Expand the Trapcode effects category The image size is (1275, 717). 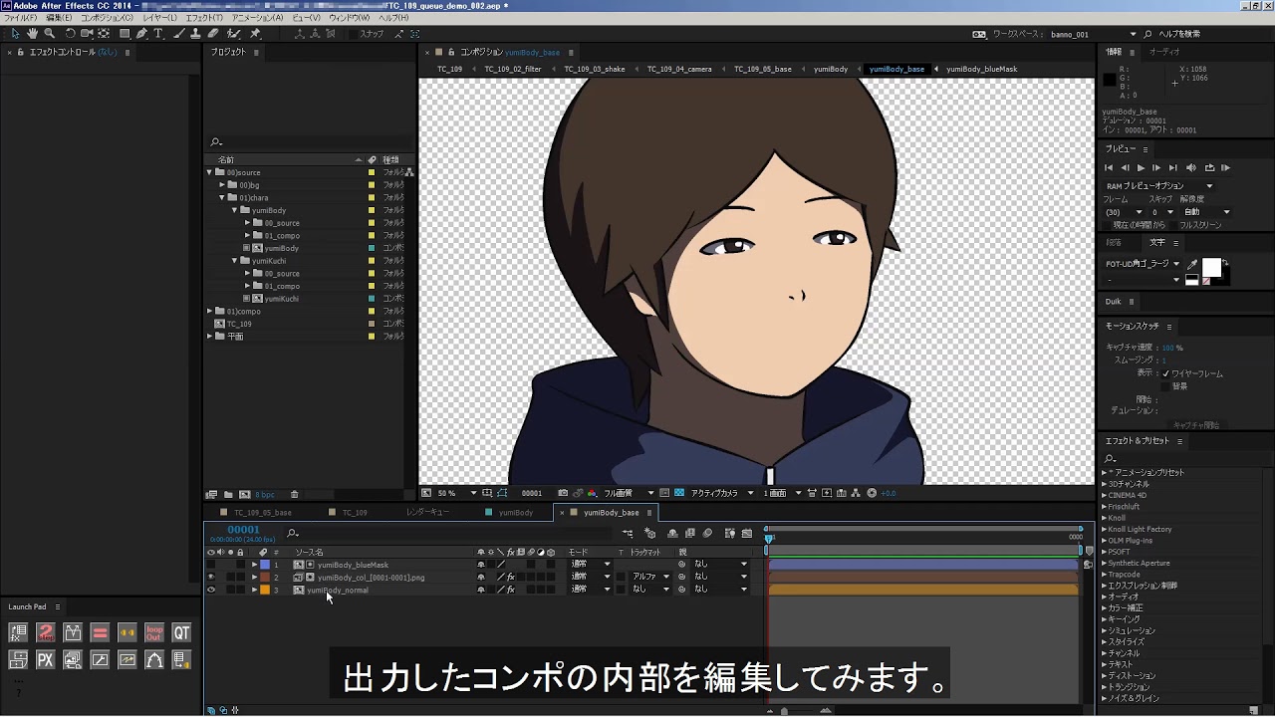click(1104, 574)
